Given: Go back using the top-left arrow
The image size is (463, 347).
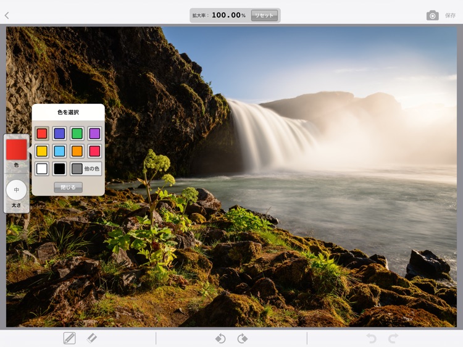Looking at the screenshot, I should click(x=7, y=15).
